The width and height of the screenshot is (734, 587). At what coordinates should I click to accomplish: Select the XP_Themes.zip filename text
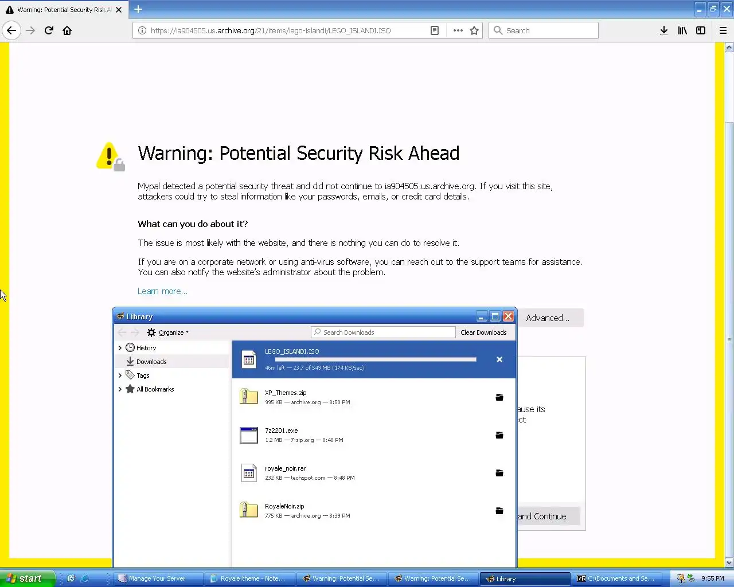coord(286,393)
